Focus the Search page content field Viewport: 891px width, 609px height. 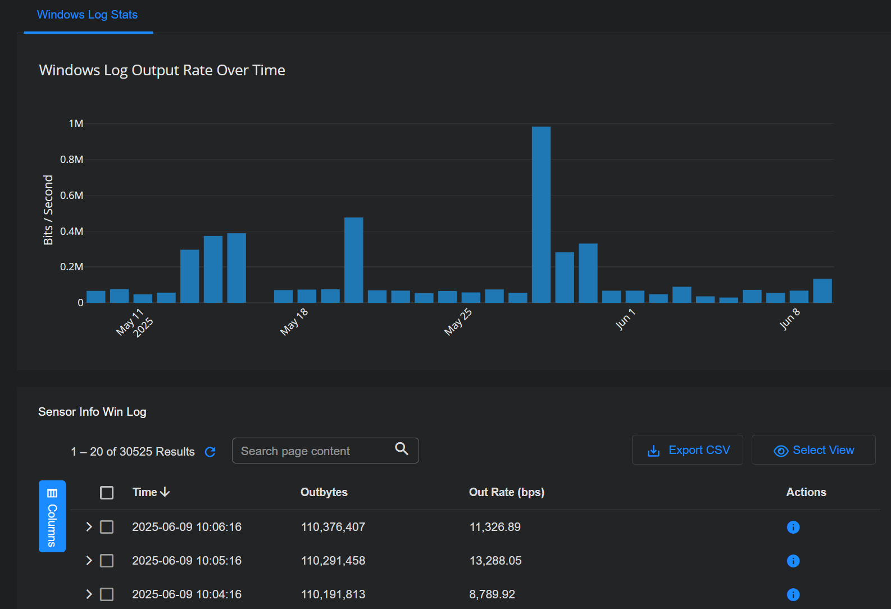tap(315, 451)
